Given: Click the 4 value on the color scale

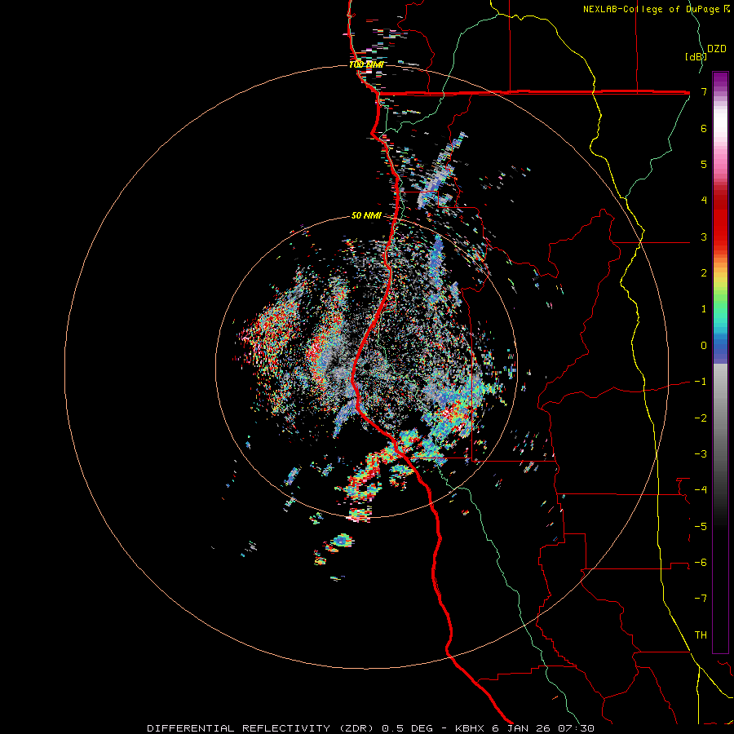Looking at the screenshot, I should pos(704,201).
